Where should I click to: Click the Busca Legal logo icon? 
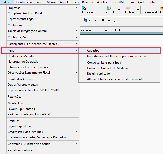click(86, 20)
